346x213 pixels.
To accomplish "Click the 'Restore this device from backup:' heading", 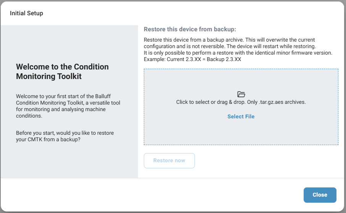I will [x=190, y=29].
